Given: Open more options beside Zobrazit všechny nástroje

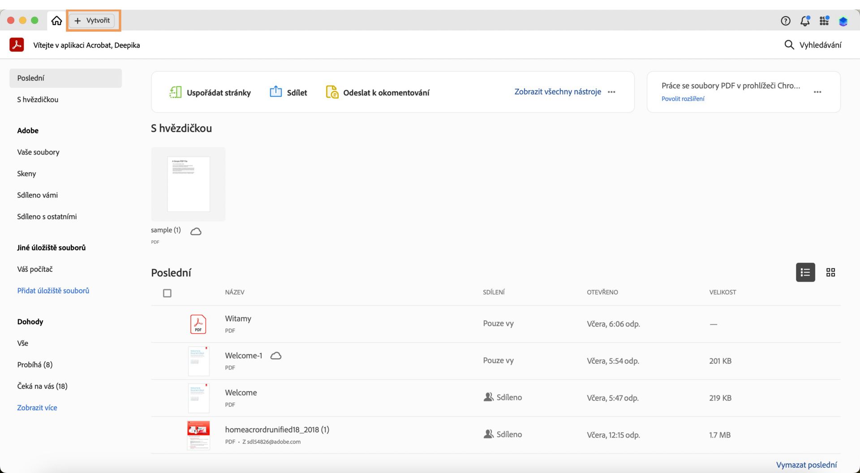Looking at the screenshot, I should coord(611,92).
